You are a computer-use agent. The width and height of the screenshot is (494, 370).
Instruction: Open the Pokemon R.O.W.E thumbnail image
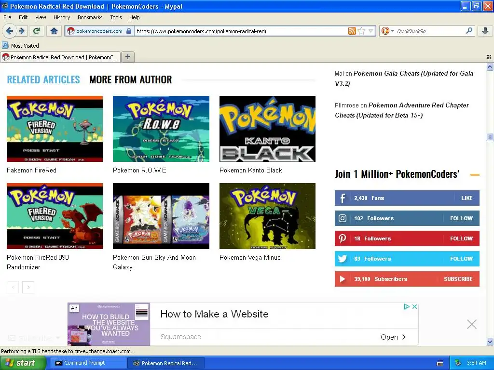(161, 129)
